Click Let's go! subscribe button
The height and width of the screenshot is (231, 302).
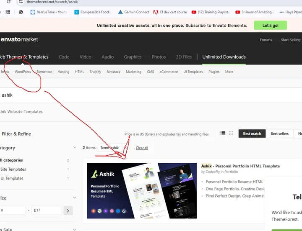coord(270,26)
